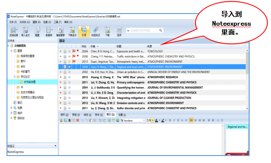Screen dimensions: 271x163
Task: Switch to the 预览 (P) tab
Action: tap(76, 115)
